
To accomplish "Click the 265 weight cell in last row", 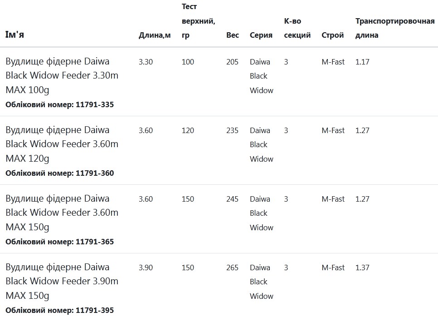I will point(232,268).
